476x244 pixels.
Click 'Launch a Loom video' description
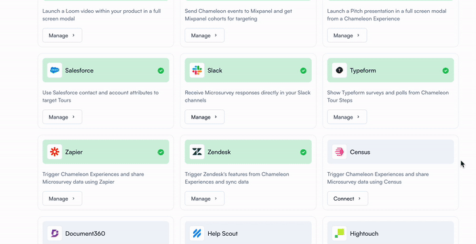pyautogui.click(x=102, y=15)
